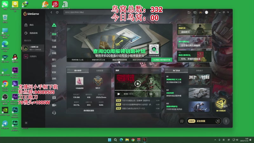
Task: Open the 11月13日全新赛季 news item
Action: point(138,105)
